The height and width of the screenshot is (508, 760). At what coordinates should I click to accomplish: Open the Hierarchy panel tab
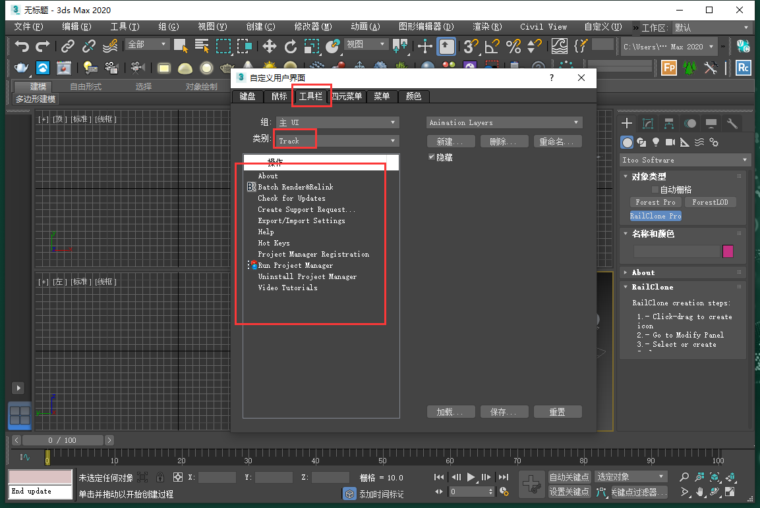pos(669,123)
